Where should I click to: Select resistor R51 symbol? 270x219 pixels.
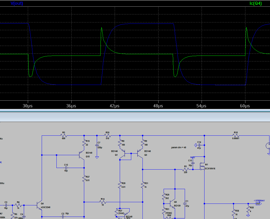point(164,211)
